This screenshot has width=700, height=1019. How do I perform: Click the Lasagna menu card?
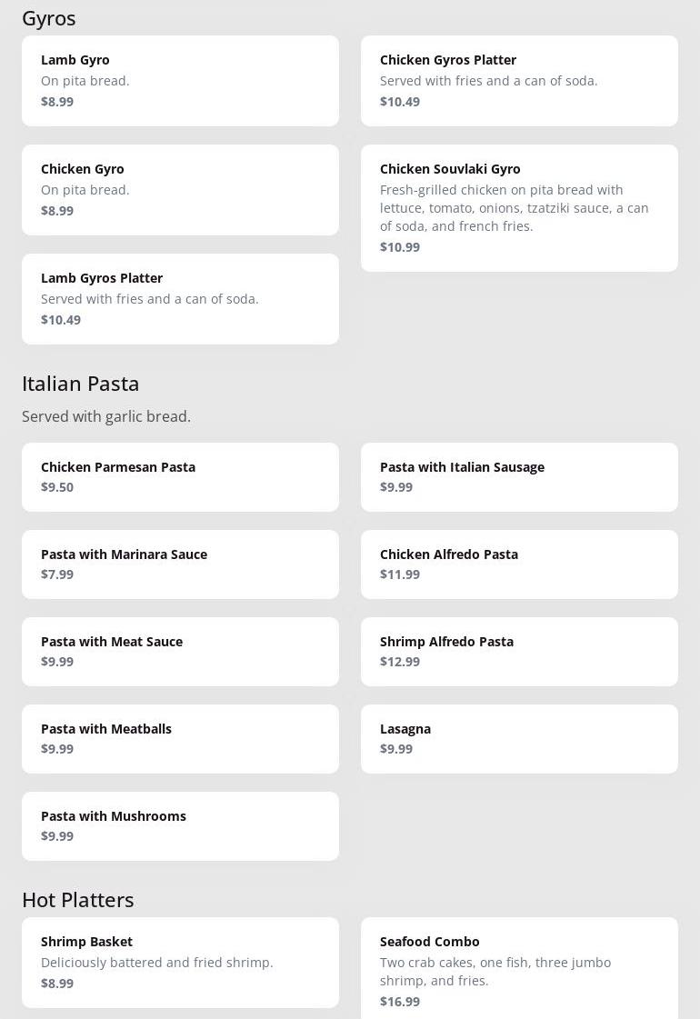(x=519, y=739)
